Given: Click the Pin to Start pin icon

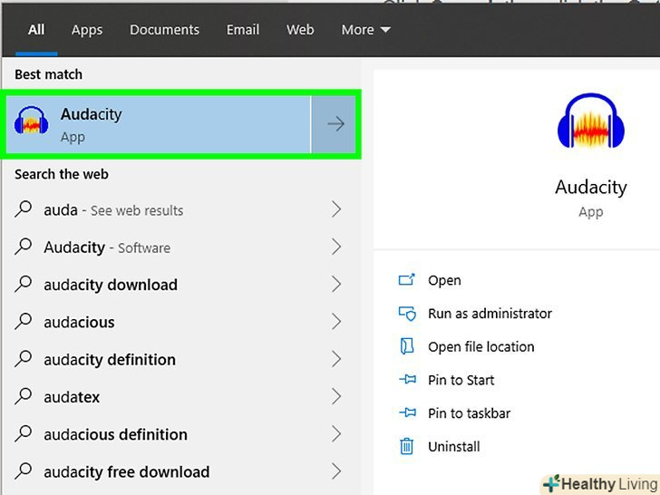Looking at the screenshot, I should point(406,380).
